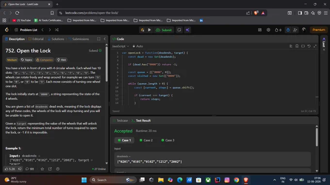Screen dimensions: 330x185
Task: Open the notes icon next to Submit
Action: (179, 30)
